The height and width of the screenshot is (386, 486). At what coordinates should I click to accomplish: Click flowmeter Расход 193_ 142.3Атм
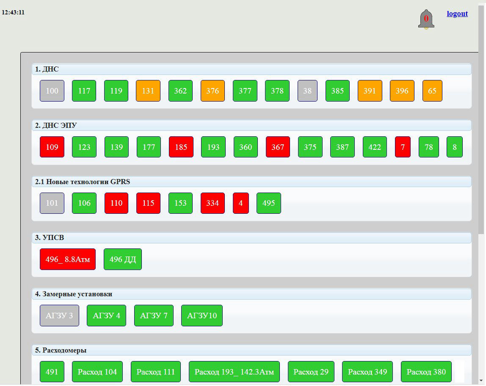(234, 371)
